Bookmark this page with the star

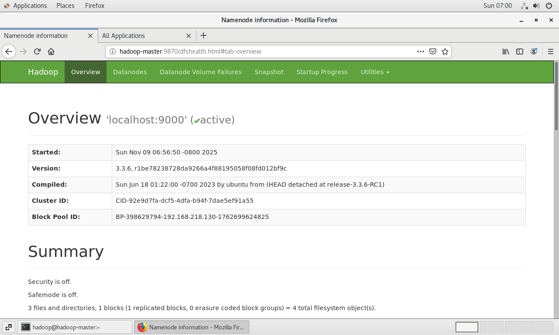(445, 51)
